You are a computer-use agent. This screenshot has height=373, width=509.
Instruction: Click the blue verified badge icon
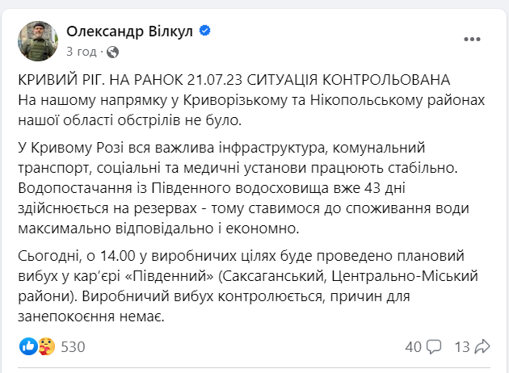[x=205, y=32]
